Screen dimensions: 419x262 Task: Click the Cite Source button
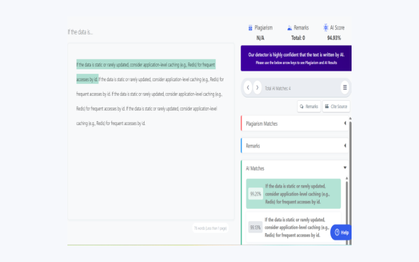(x=336, y=106)
